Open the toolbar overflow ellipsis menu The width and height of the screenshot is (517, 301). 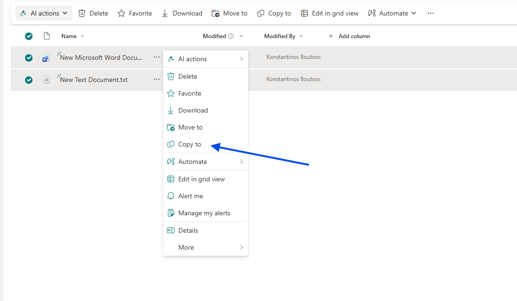tap(430, 13)
